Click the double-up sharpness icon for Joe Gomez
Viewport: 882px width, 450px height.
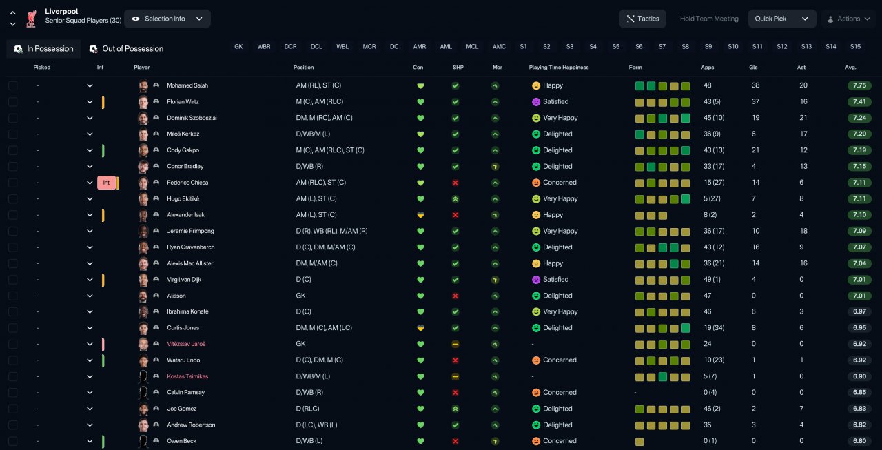tap(455, 409)
